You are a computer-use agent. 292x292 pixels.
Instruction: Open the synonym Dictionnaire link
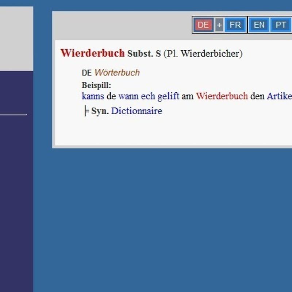coord(137,111)
